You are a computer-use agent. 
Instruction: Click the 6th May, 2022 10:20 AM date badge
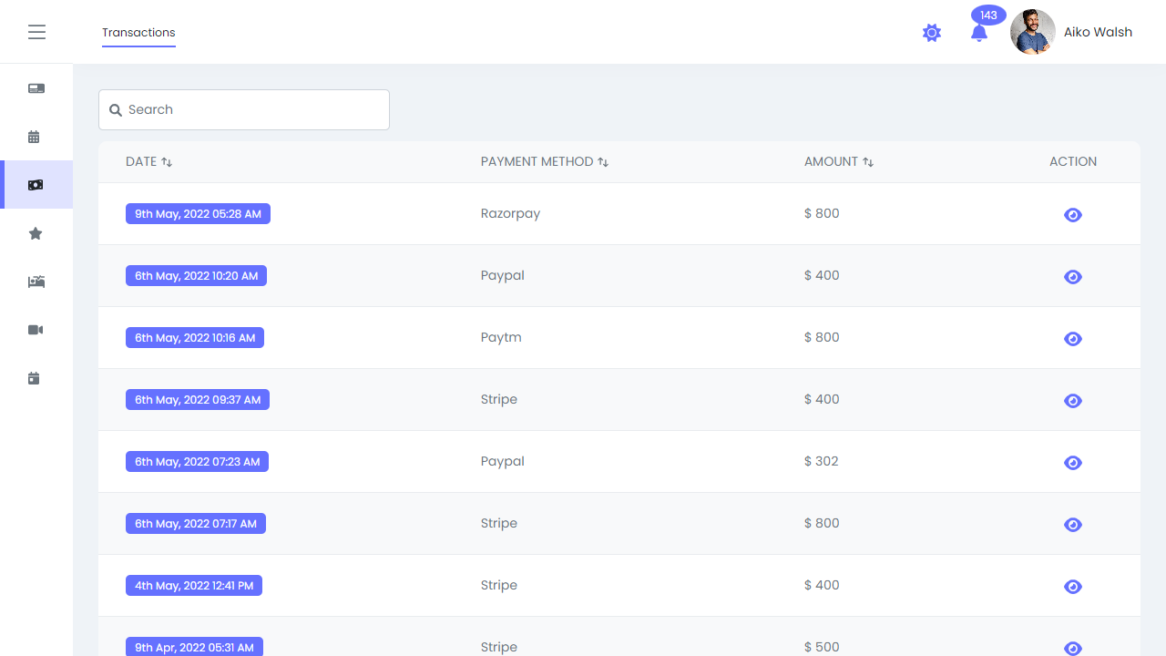point(196,276)
